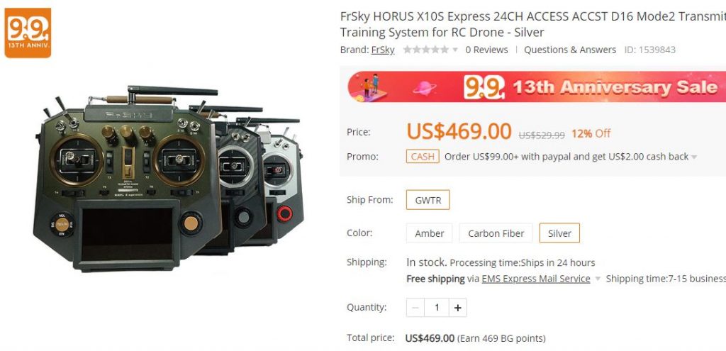This screenshot has width=726, height=351.
Task: Select the Carbon Fiber color option
Action: click(x=496, y=233)
